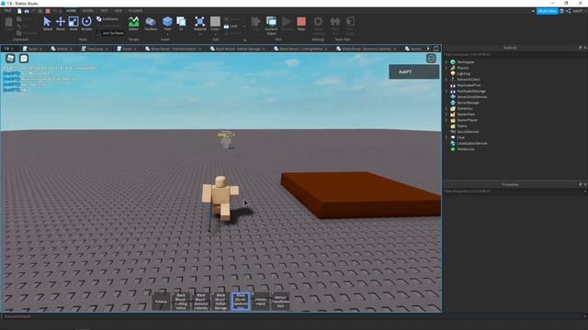Open the Black Blood - Demonic Calamity script tab
588x330 pixels.
[367, 49]
